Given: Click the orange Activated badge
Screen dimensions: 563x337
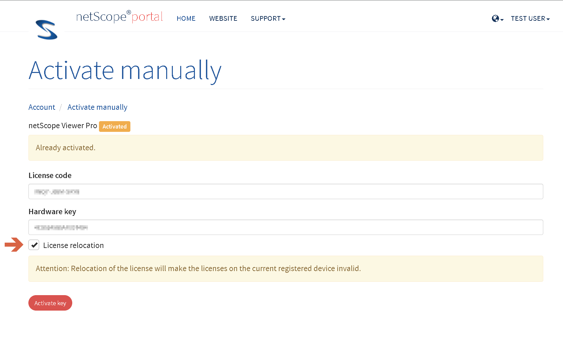Looking at the screenshot, I should (x=115, y=127).
